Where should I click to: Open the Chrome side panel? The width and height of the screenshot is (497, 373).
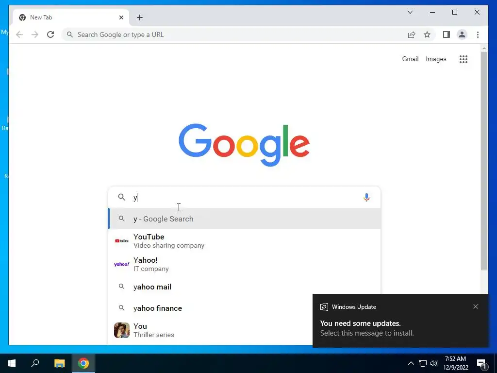pyautogui.click(x=447, y=34)
